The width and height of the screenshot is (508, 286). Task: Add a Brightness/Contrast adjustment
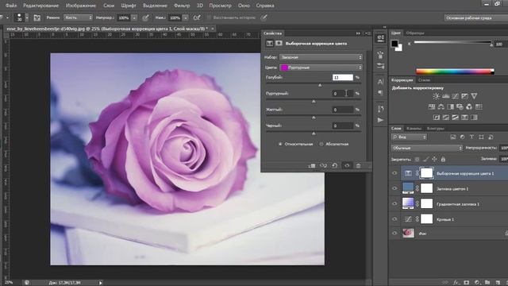tap(436, 96)
